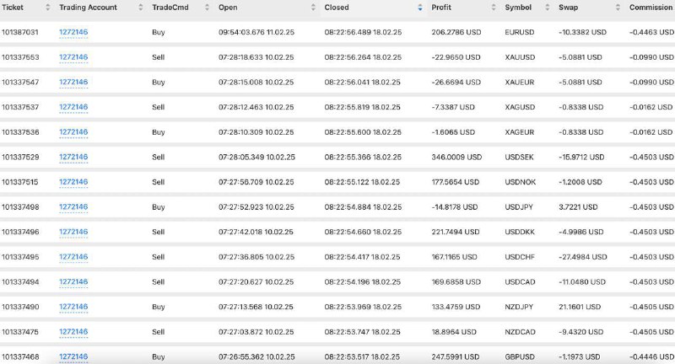Click profit value 346.0009 USD
Image resolution: width=675 pixels, height=364 pixels.
[x=456, y=157]
